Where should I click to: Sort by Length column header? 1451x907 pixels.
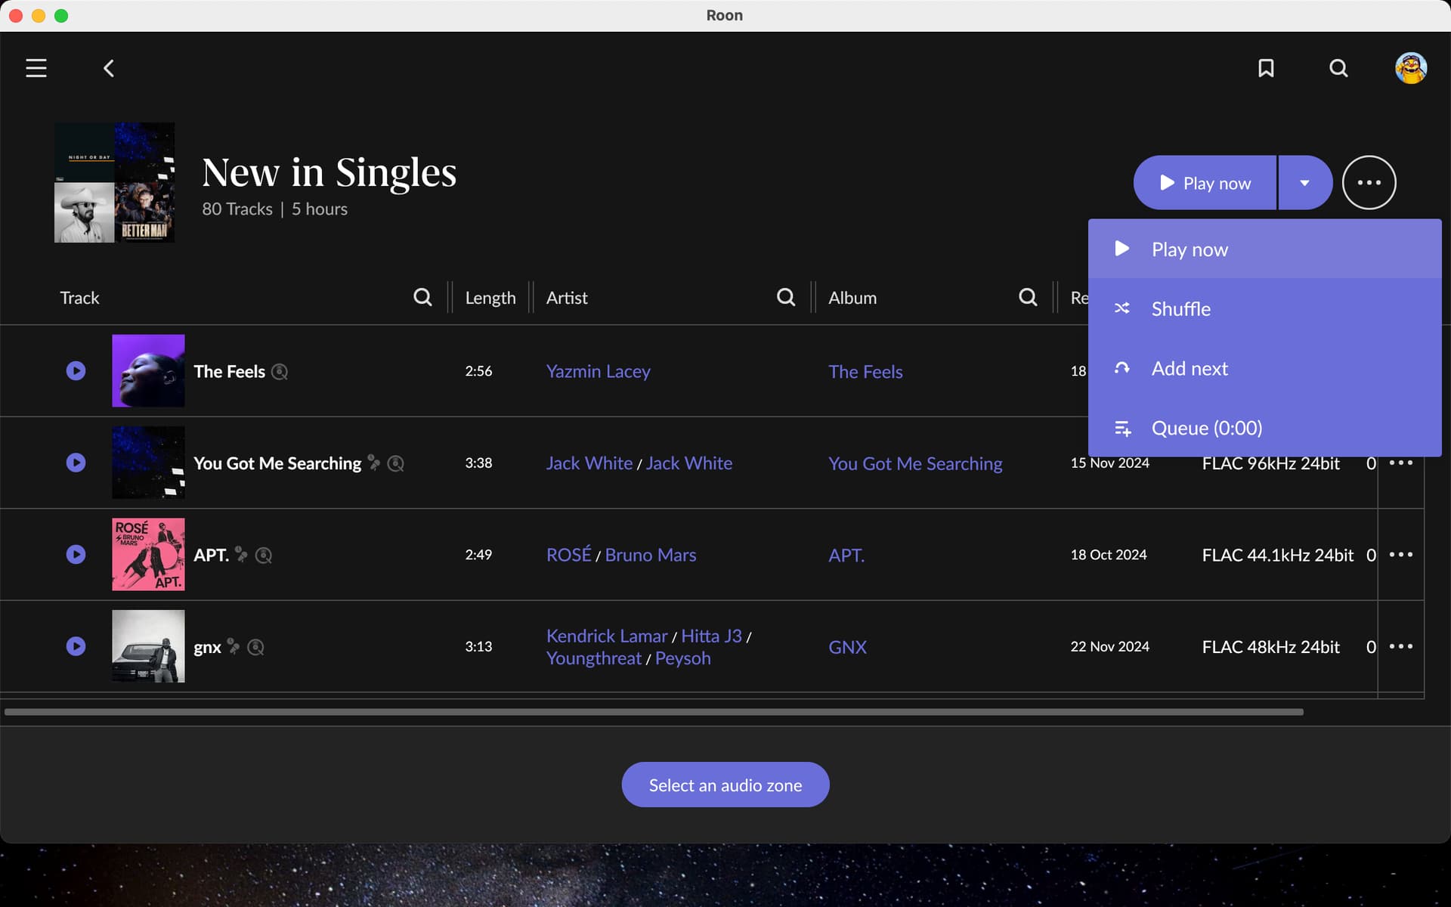coord(490,298)
